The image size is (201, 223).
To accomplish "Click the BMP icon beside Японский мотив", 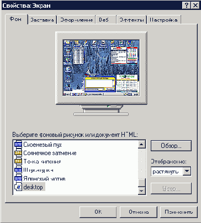I will tap(18, 178).
